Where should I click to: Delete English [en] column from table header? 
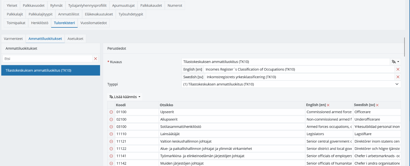coord(328,105)
